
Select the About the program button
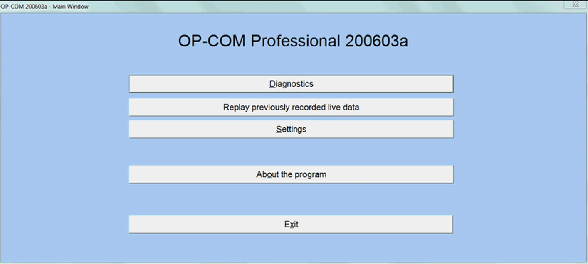pyautogui.click(x=291, y=174)
